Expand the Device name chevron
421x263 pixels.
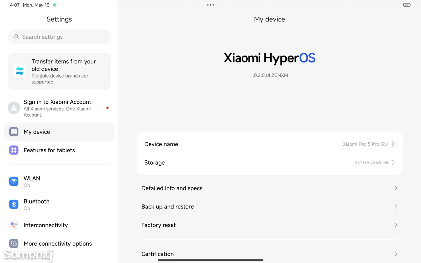[x=393, y=144]
